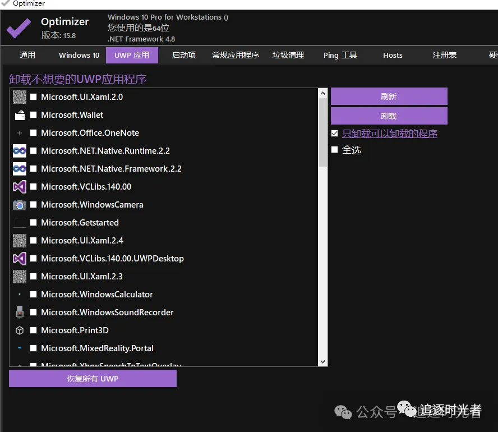Select the Microsoft.Office.OneNote checkbox

coord(33,133)
